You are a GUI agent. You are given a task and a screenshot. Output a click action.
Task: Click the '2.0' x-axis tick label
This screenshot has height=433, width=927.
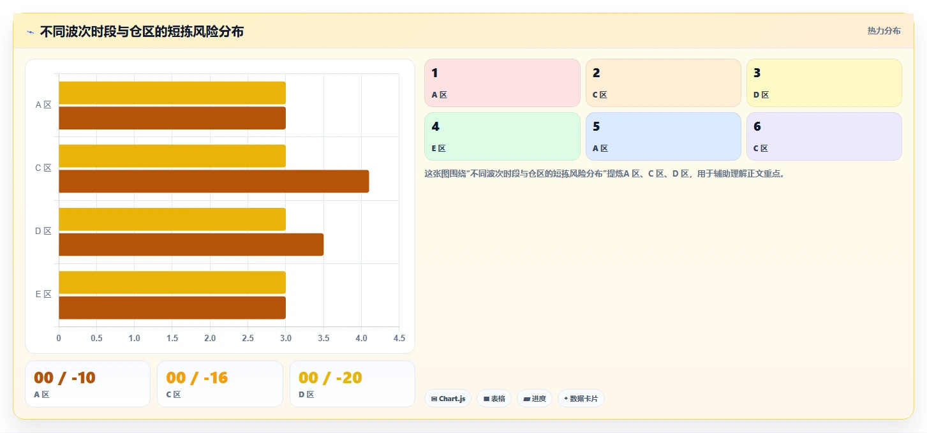[x=210, y=339]
